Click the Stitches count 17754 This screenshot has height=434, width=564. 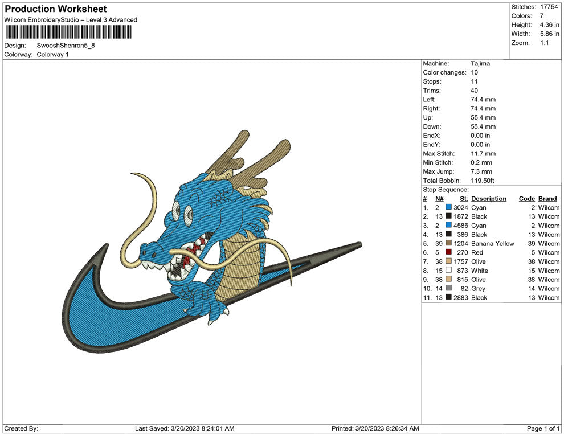[x=549, y=7]
